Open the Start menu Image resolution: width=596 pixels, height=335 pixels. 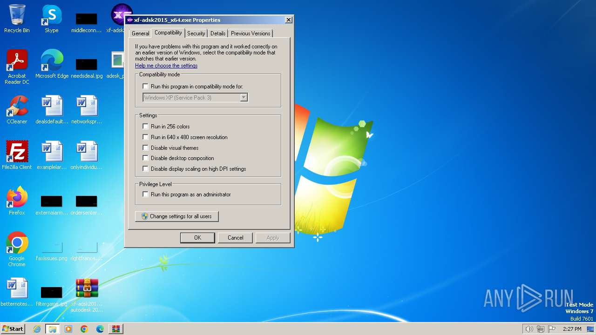point(13,329)
